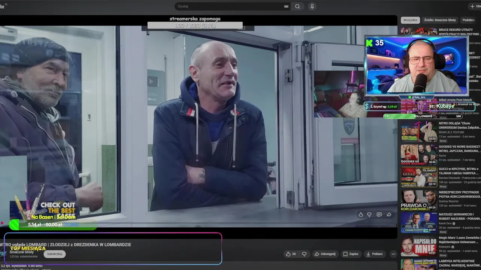481x270 pixels.
Task: Open GOODIES VS NOWE BADDIEZ thumbnail
Action: [419, 154]
